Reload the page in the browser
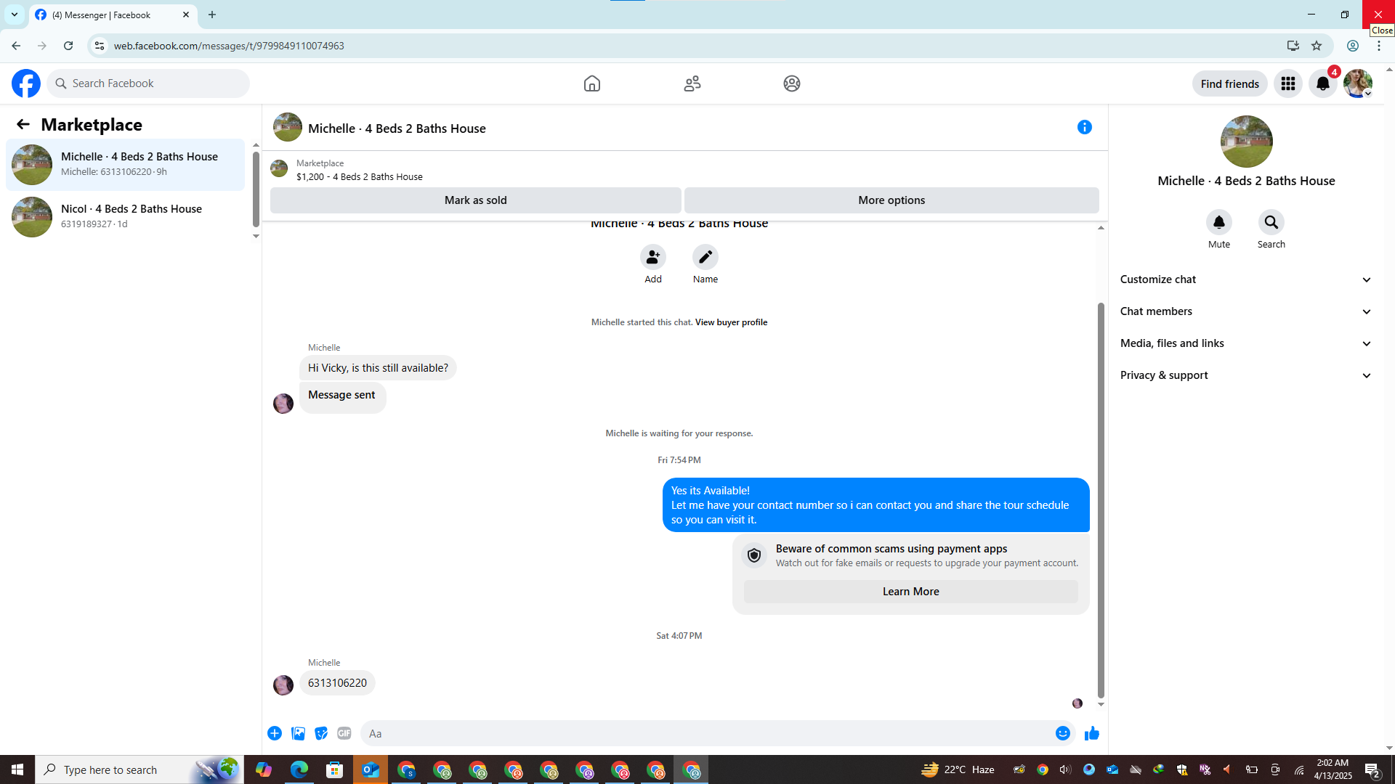 [68, 46]
